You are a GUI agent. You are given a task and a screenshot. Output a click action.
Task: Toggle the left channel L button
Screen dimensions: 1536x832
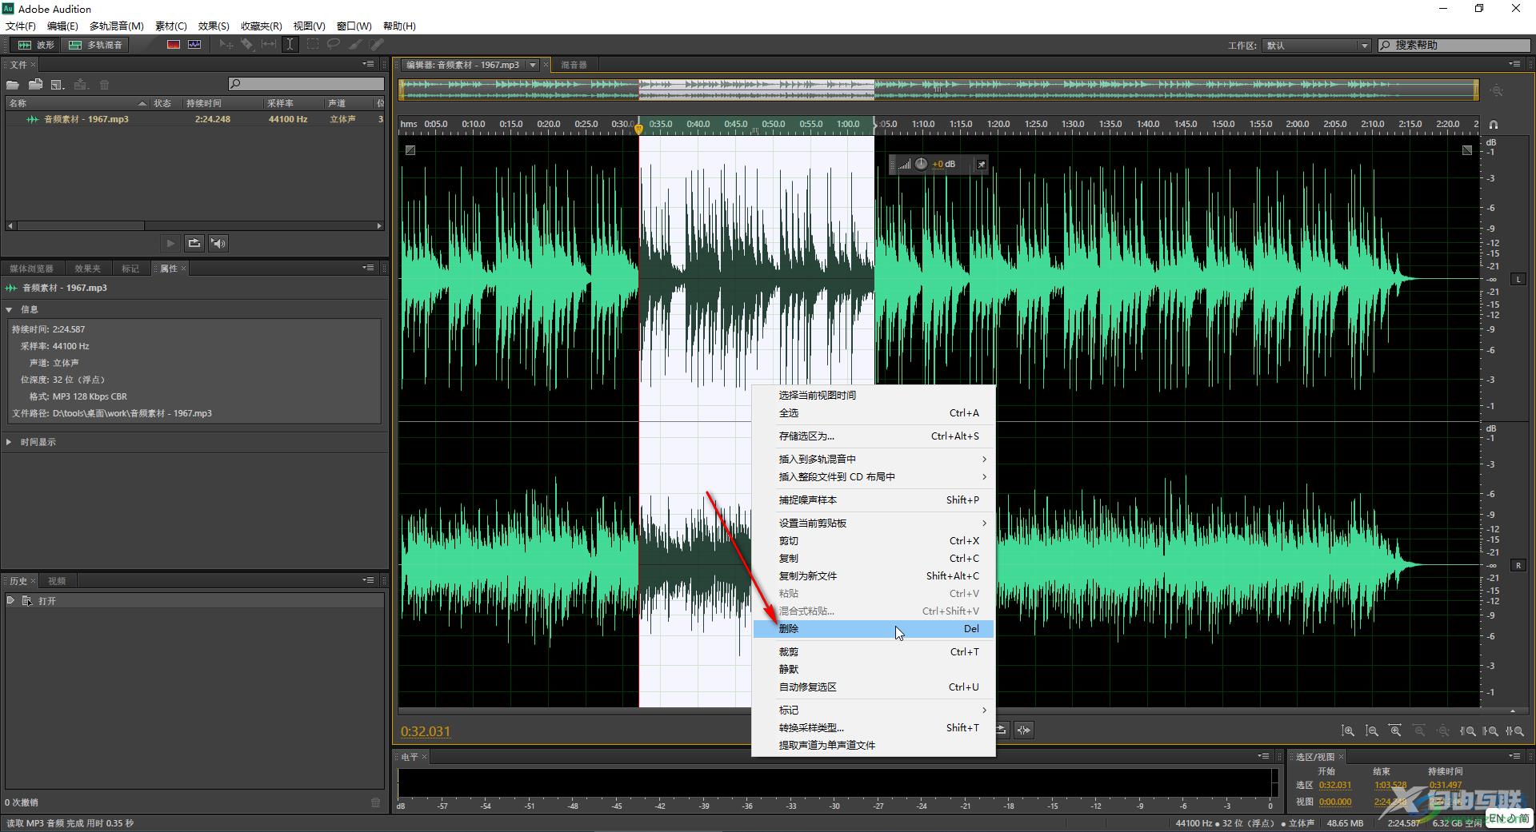point(1518,279)
